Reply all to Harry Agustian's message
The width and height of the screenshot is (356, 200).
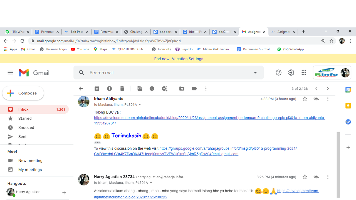tap(316, 177)
